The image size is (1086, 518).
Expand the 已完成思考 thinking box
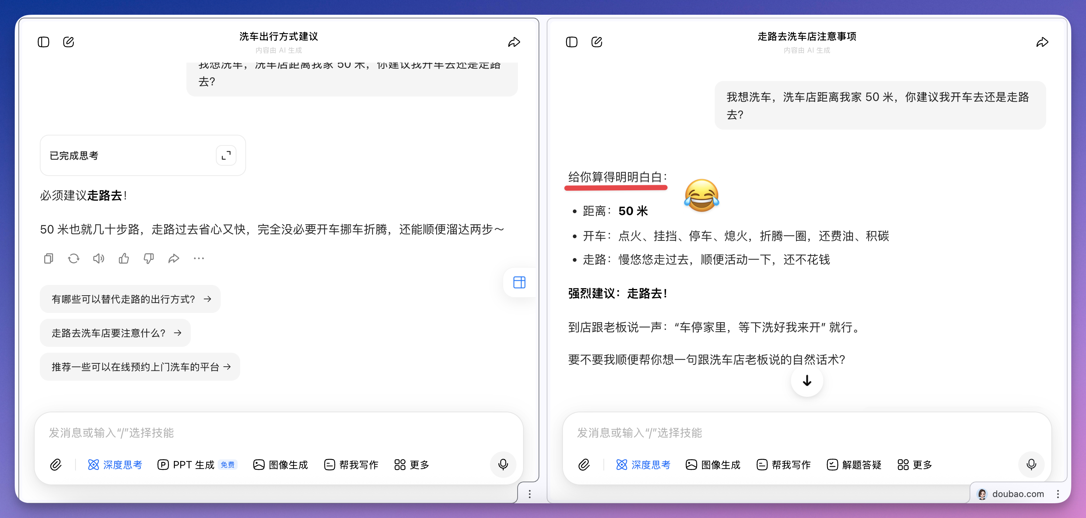click(x=226, y=155)
